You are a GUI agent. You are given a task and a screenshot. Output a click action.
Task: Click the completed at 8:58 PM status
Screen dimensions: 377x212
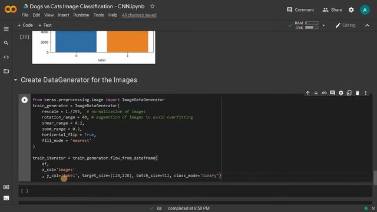(x=188, y=208)
